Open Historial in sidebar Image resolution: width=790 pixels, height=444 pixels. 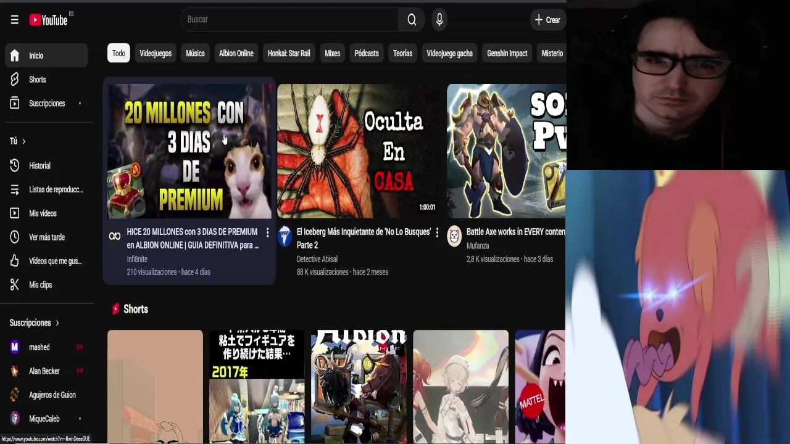(47, 166)
